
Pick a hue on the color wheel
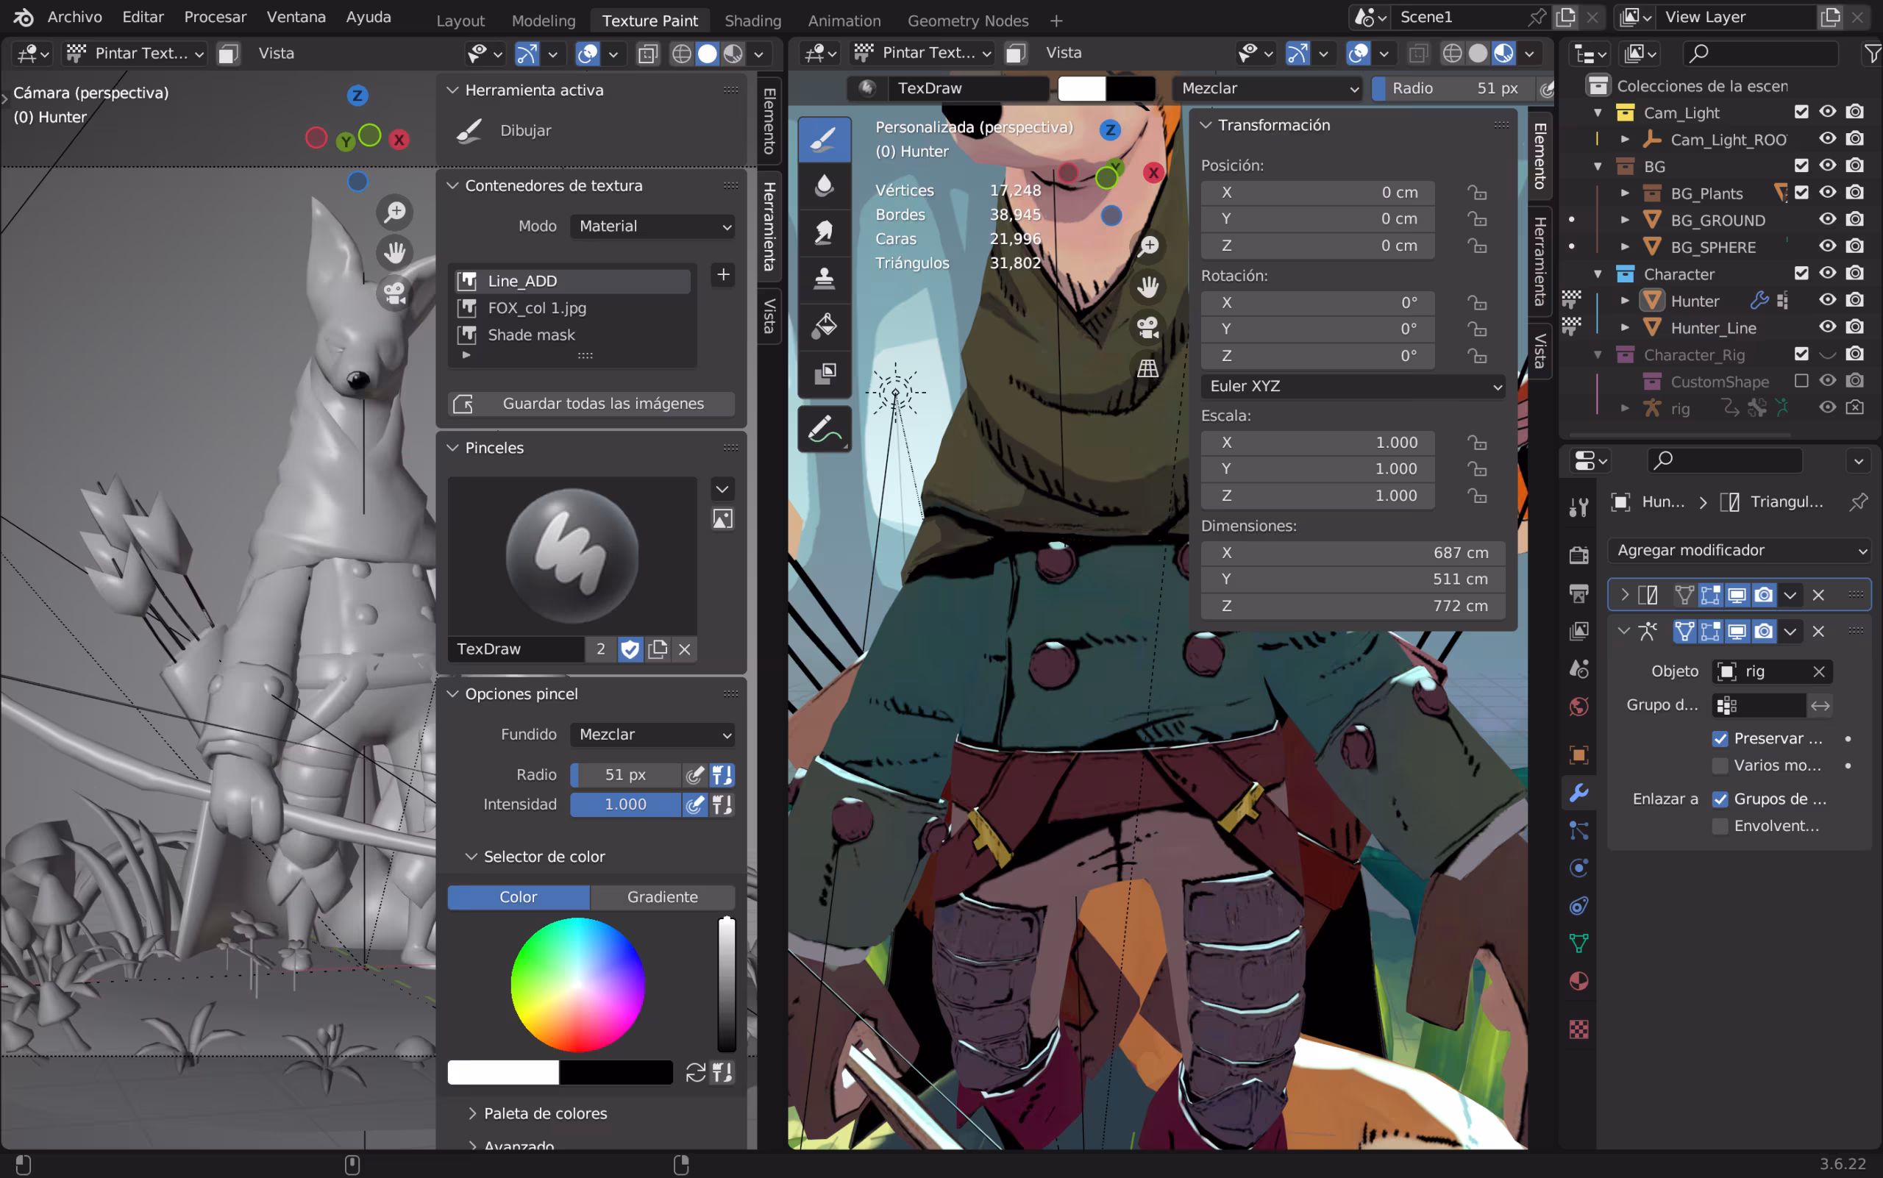[x=577, y=985]
